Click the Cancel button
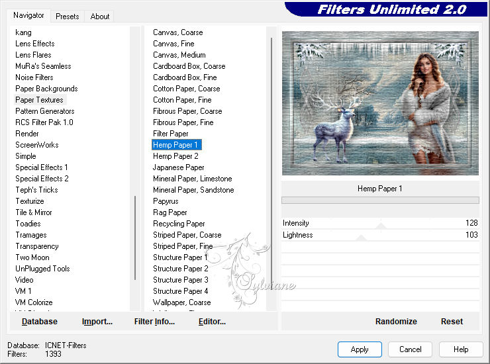The image size is (490, 364). [410, 349]
